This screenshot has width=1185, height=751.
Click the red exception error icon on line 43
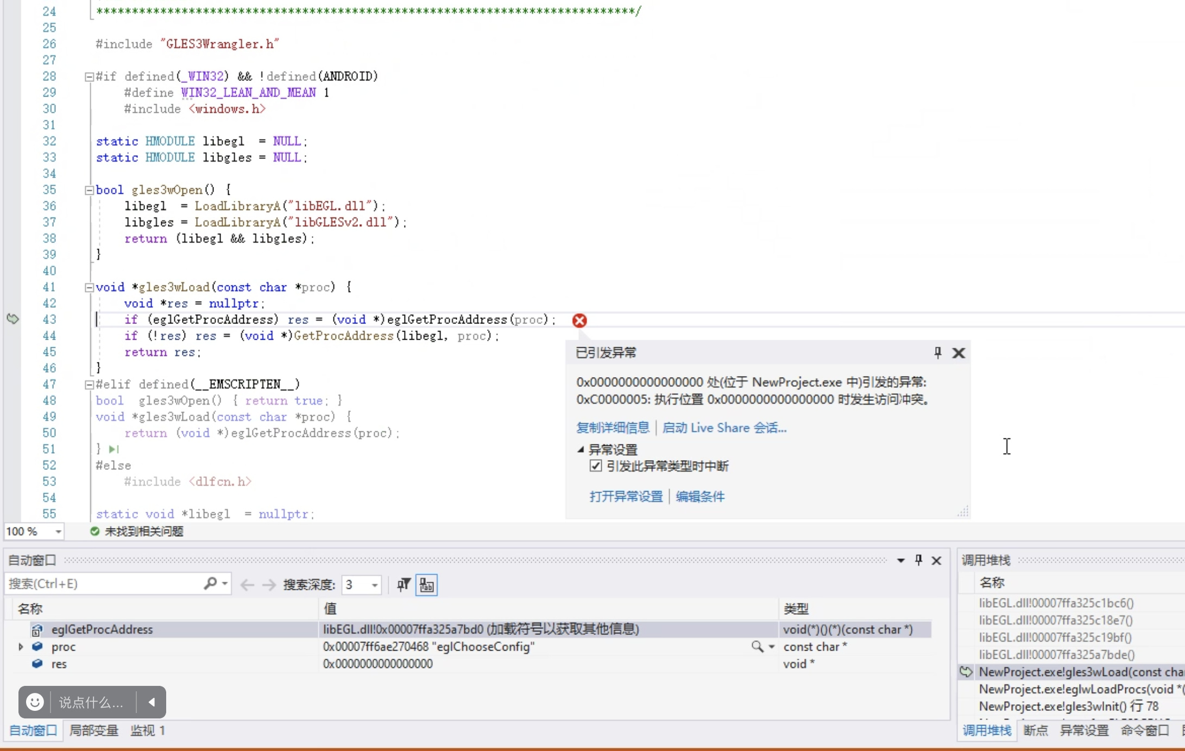tap(579, 320)
